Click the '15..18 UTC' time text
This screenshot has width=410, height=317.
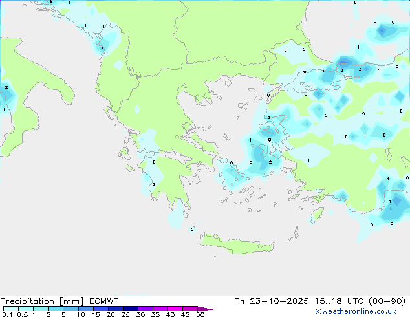coord(339,301)
